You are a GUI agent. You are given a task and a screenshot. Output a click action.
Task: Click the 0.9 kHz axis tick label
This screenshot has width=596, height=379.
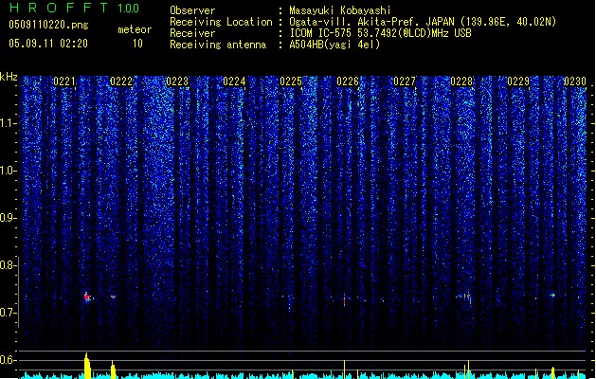pos(9,218)
